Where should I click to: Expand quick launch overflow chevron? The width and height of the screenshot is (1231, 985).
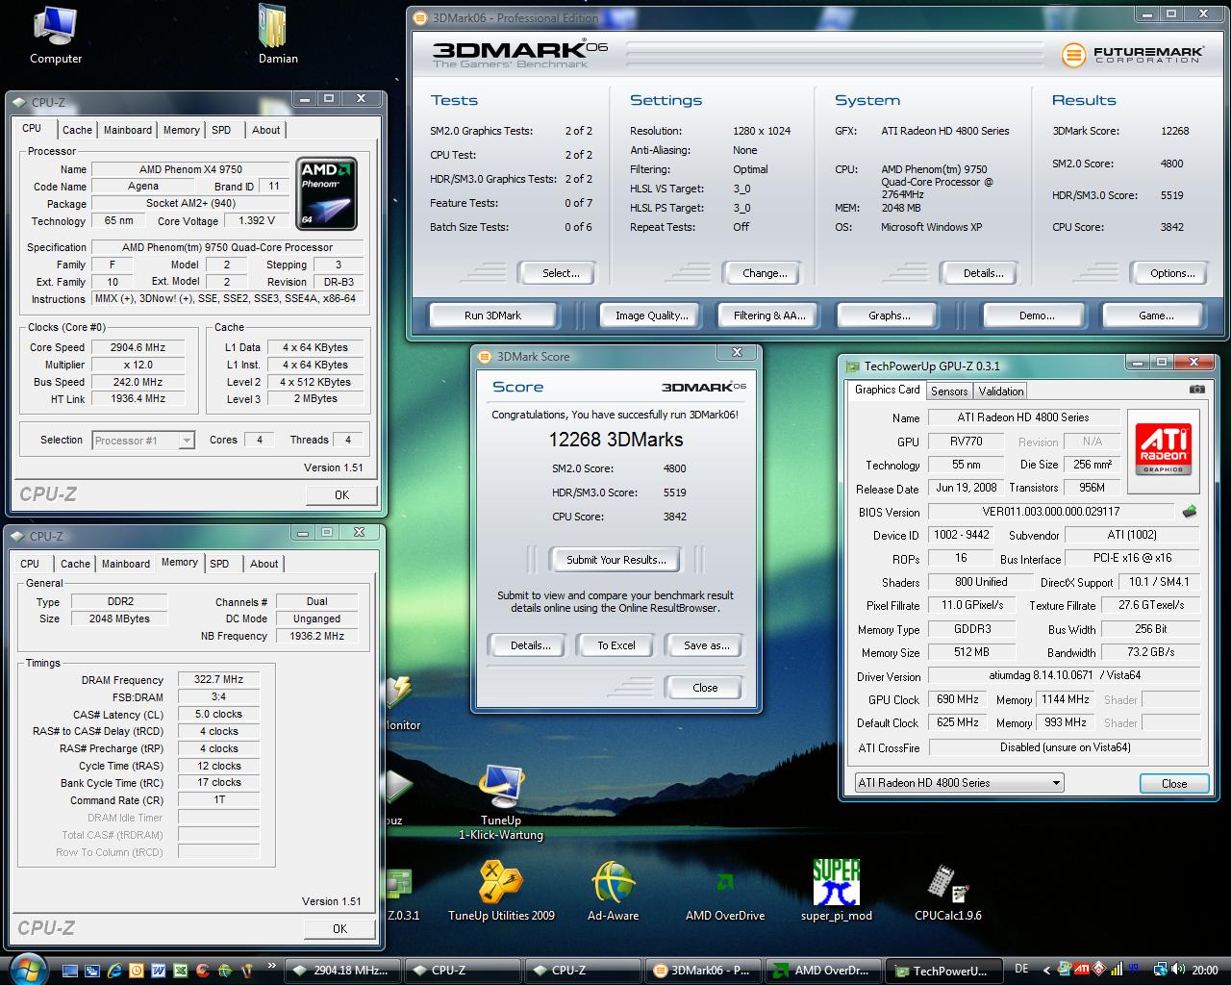pyautogui.click(x=273, y=965)
